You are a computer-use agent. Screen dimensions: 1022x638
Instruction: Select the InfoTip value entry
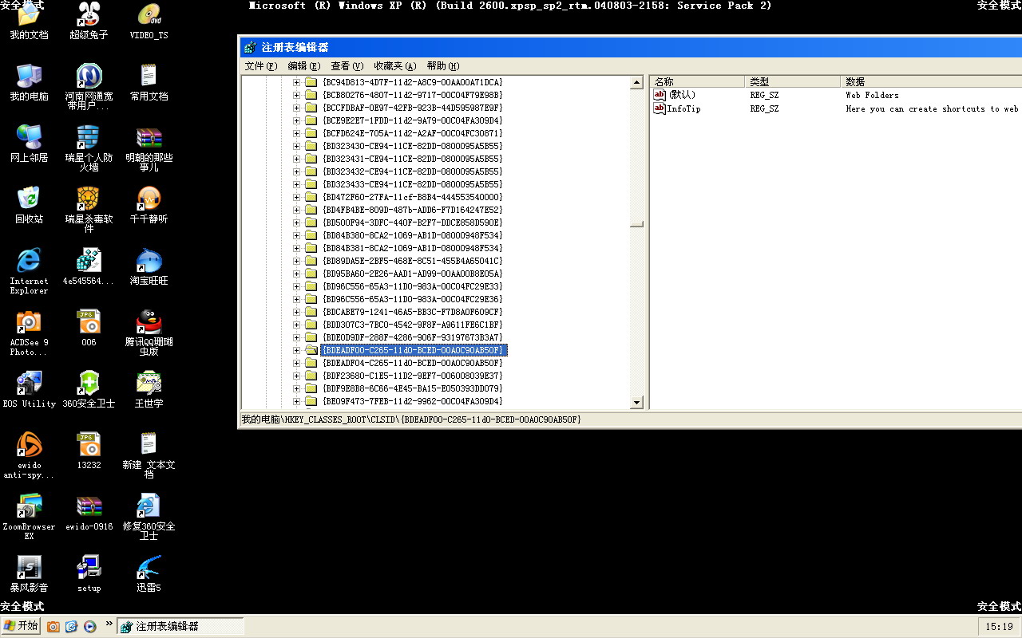pyautogui.click(x=677, y=108)
